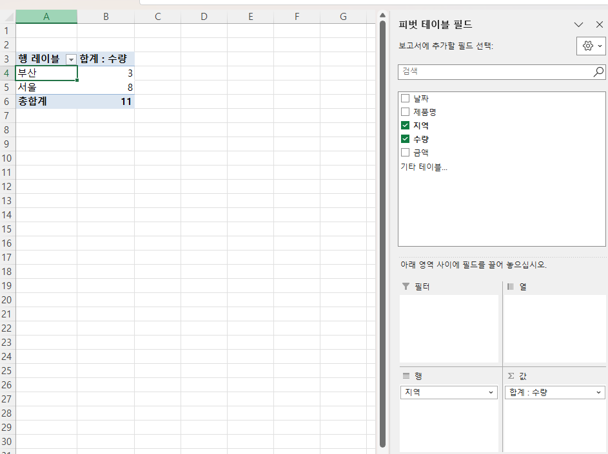Select row 6 header
The height and width of the screenshot is (454, 608).
[x=7, y=102]
